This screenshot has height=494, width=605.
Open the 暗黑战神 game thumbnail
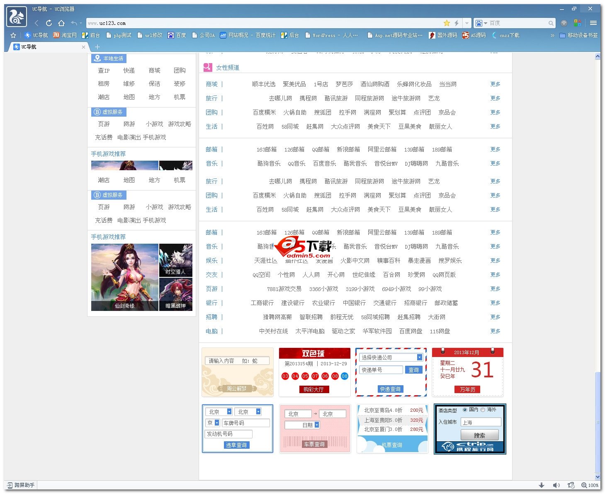(176, 294)
